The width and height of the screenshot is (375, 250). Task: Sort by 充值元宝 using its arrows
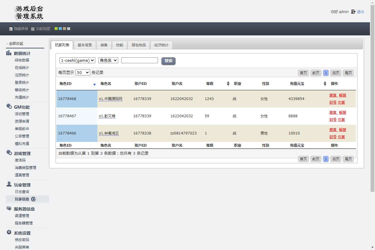(x=325, y=84)
